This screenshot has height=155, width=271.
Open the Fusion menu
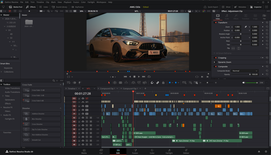(x=76, y=2)
